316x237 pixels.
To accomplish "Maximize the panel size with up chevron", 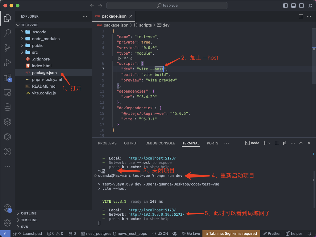I will point(301,143).
